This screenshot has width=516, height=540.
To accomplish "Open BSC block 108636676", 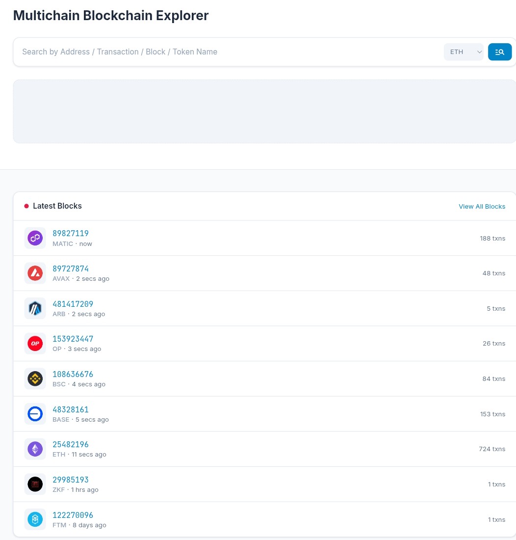I will point(73,375).
